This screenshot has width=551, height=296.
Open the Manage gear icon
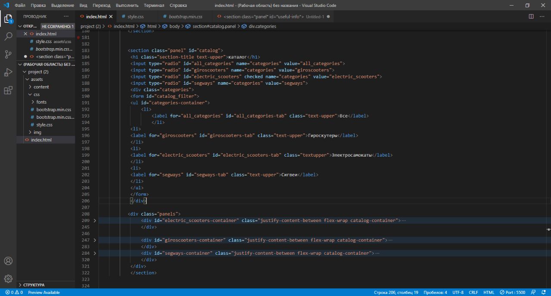tap(8, 278)
